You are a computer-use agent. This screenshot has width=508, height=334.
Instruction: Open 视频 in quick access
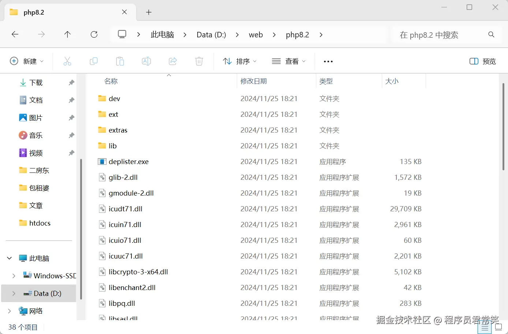(36, 153)
